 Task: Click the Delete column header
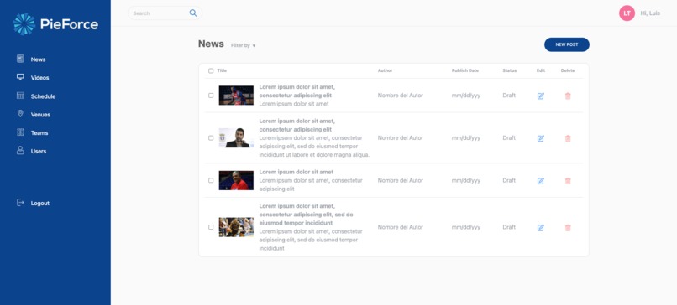click(568, 70)
